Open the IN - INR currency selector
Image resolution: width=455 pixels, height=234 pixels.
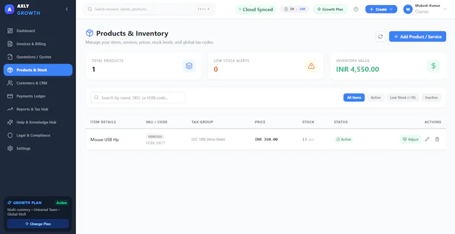tap(295, 9)
